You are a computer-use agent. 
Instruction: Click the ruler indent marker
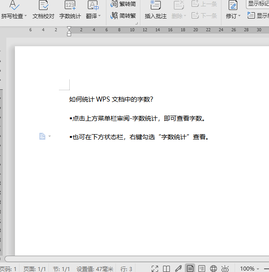tap(69, 31)
